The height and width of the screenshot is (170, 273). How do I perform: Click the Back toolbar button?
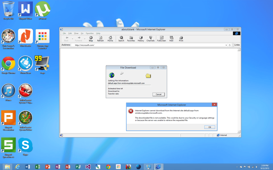[x=66, y=39]
